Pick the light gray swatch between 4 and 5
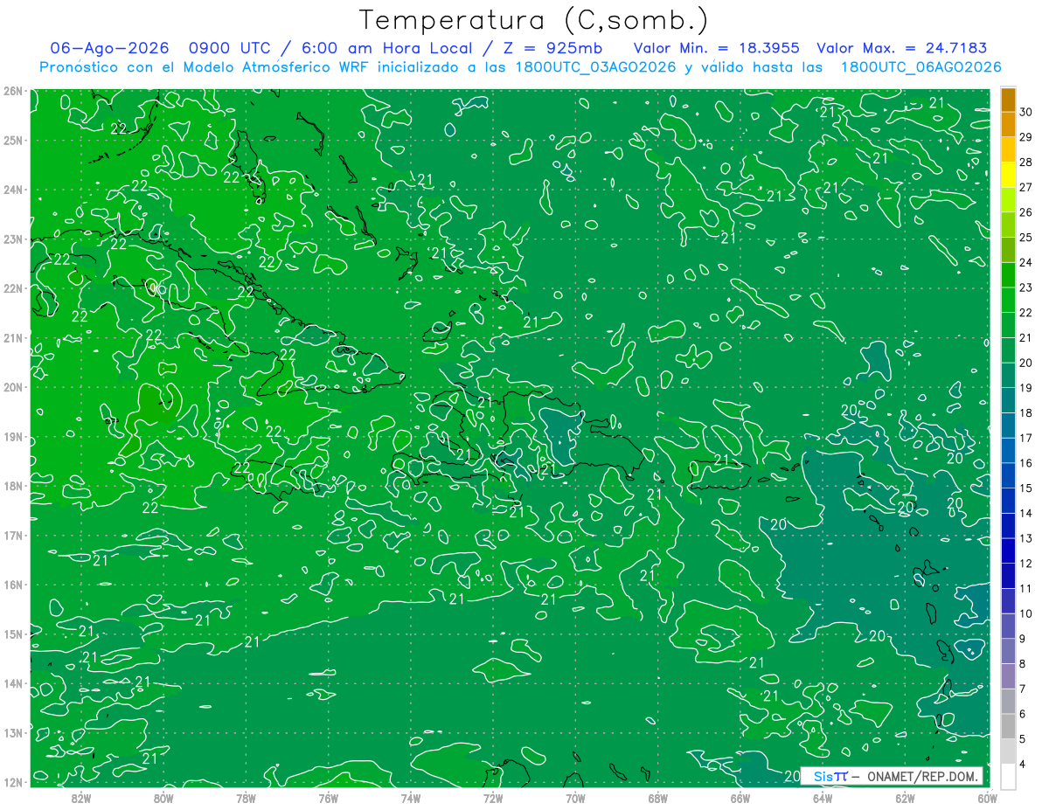This screenshot has width=1049, height=810. (x=1008, y=751)
